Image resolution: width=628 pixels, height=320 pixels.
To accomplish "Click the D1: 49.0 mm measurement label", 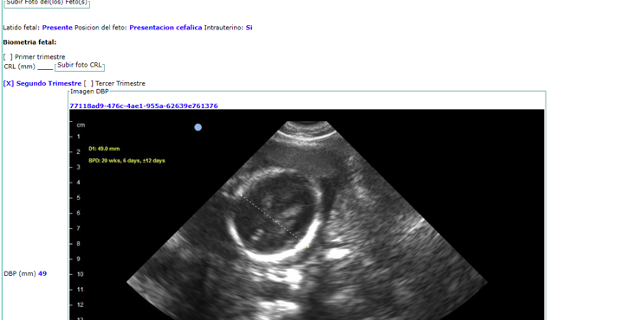I will (x=104, y=149).
